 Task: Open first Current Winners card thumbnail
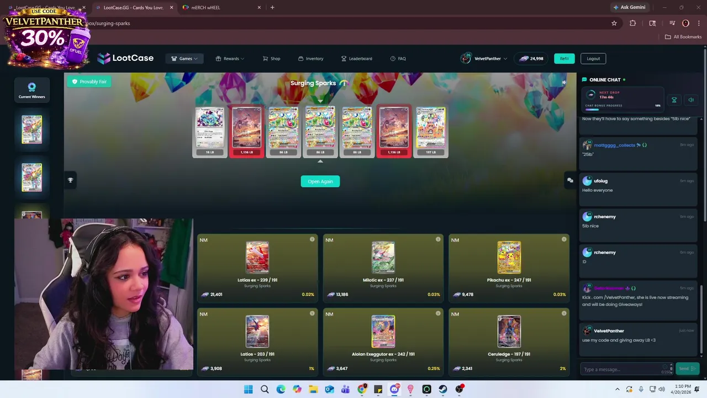point(31,129)
